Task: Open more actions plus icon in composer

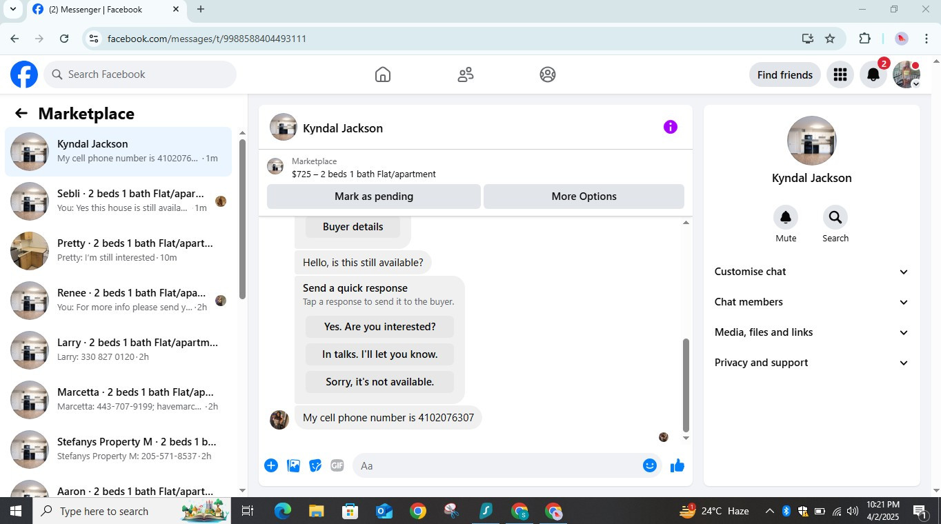Action: coord(271,465)
